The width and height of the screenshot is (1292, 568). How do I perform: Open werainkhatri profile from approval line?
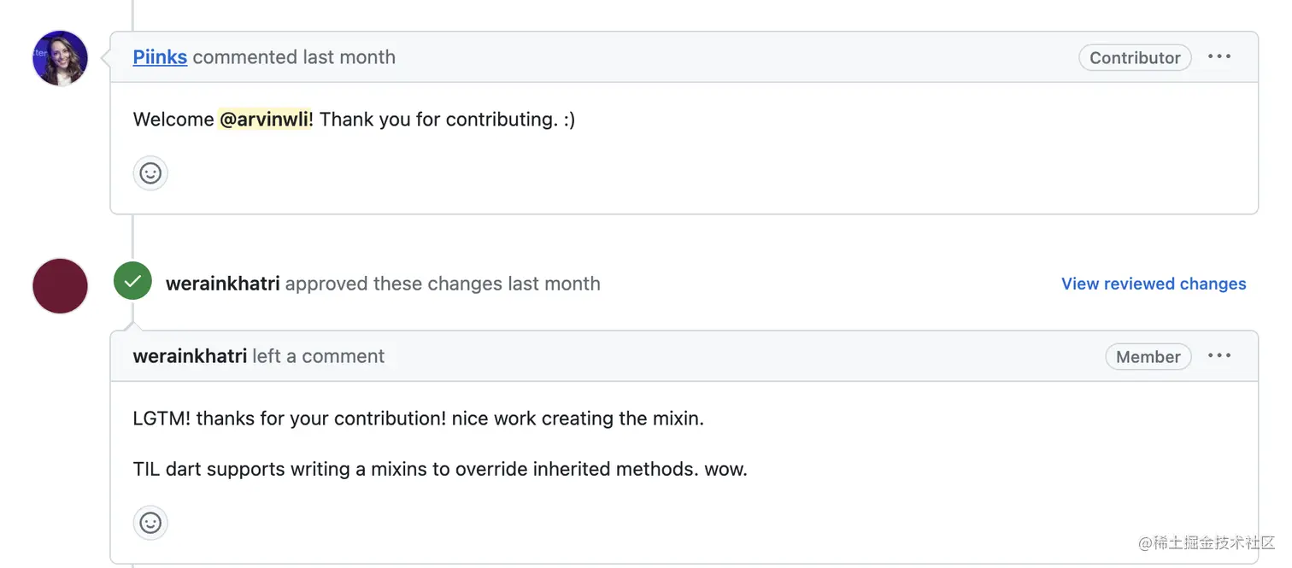(222, 284)
